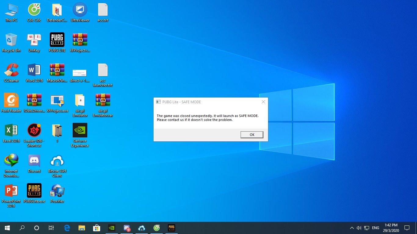Select the Excel 2016 desktop shortcut
417x234 pixels.
(11, 133)
